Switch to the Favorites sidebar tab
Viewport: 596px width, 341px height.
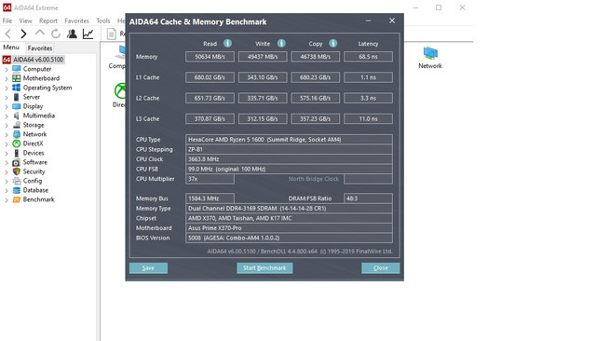[40, 48]
